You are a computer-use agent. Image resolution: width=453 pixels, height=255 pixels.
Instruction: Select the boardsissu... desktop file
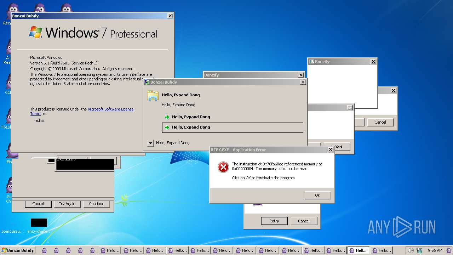(12, 226)
